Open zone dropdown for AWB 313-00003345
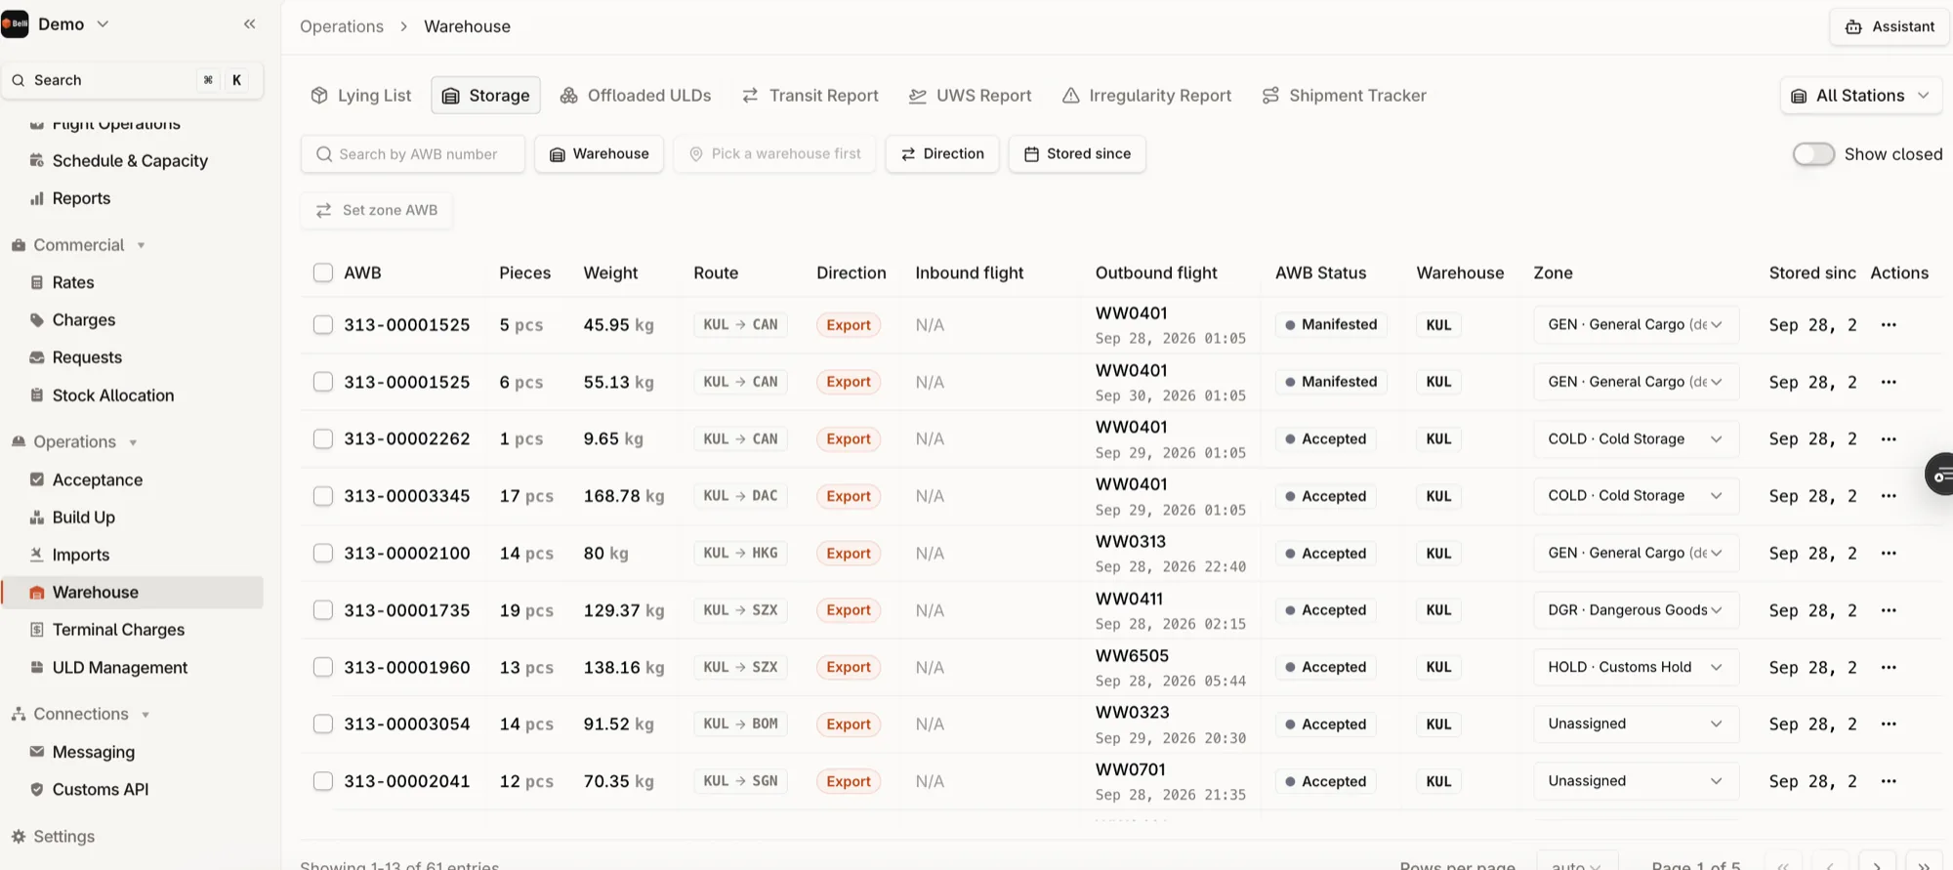The image size is (1953, 870). coord(1636,496)
